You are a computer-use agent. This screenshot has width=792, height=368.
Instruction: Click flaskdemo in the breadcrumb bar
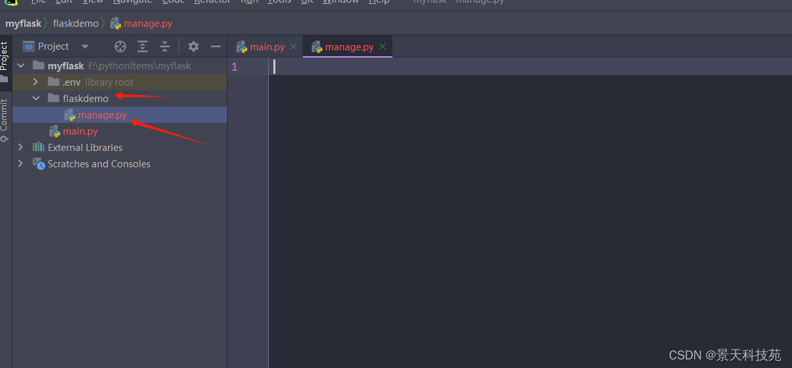coord(76,24)
